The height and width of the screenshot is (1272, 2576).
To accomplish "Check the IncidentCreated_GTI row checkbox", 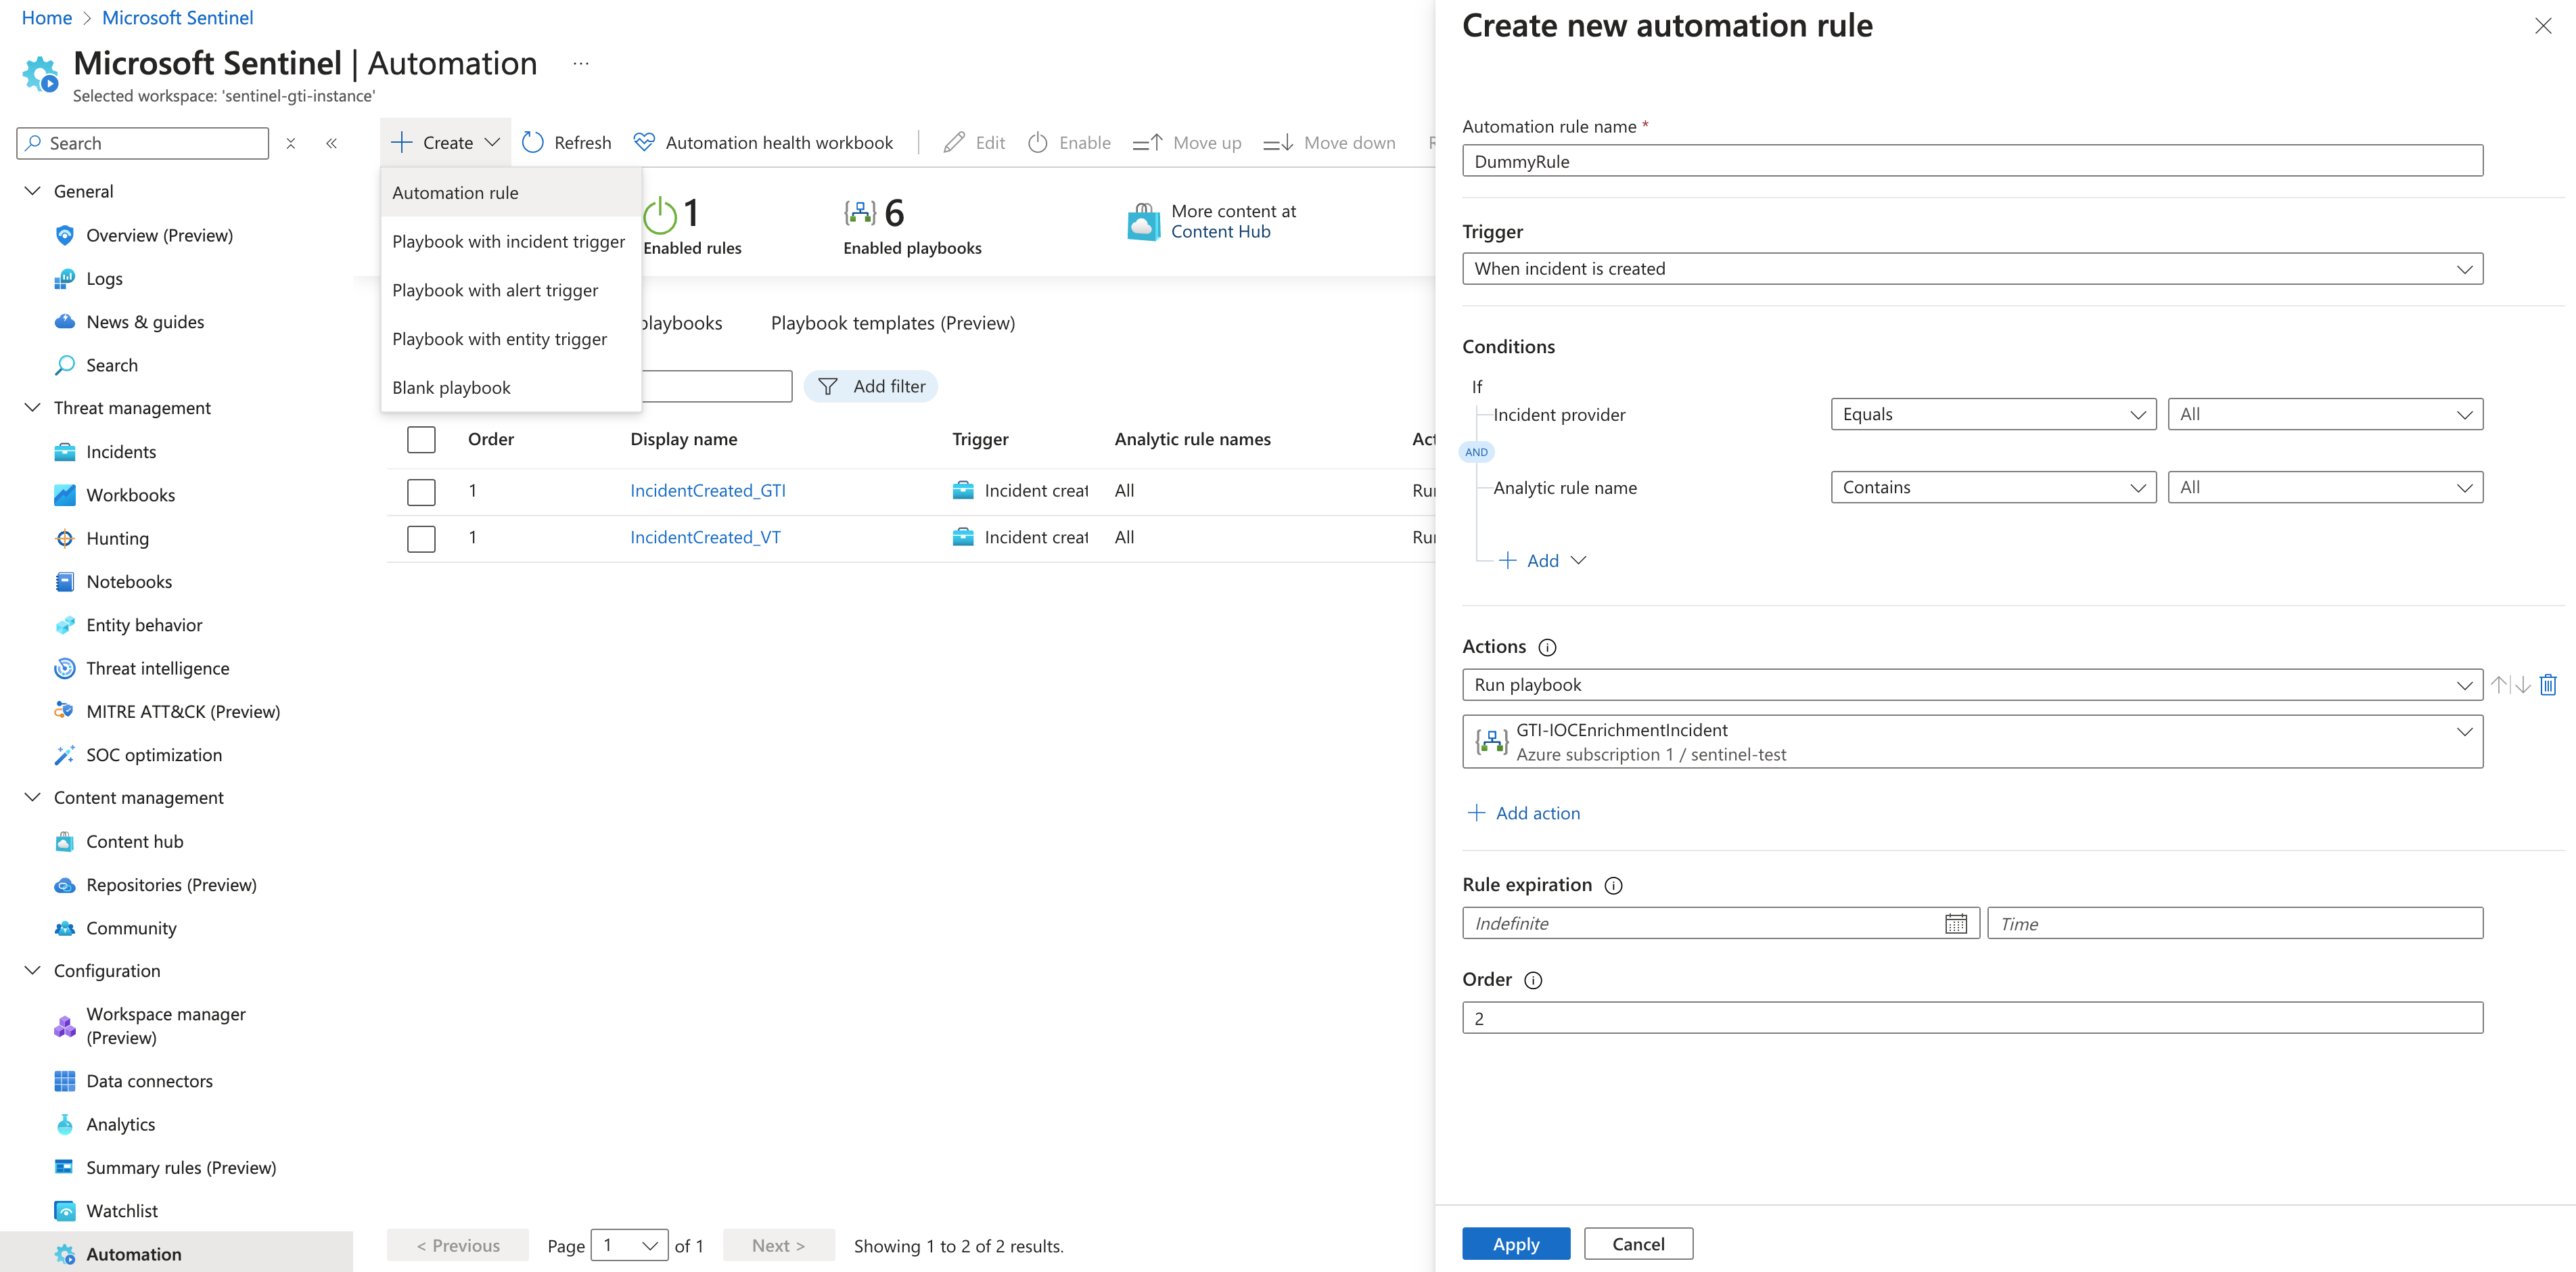I will click(421, 491).
